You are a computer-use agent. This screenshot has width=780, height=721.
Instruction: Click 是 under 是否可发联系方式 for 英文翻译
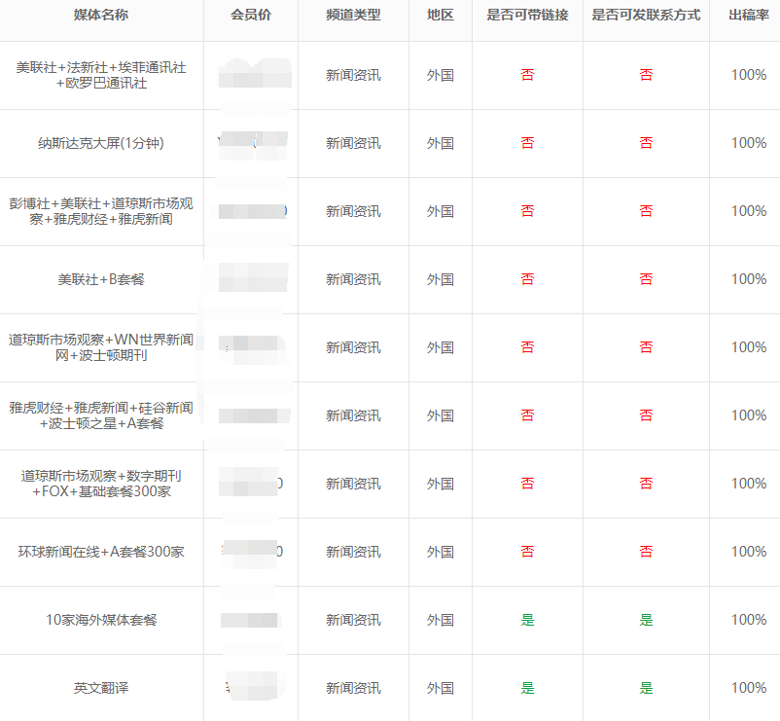(x=646, y=688)
